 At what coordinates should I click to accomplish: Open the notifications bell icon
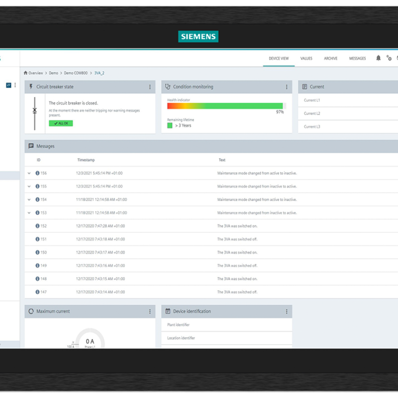(x=378, y=58)
